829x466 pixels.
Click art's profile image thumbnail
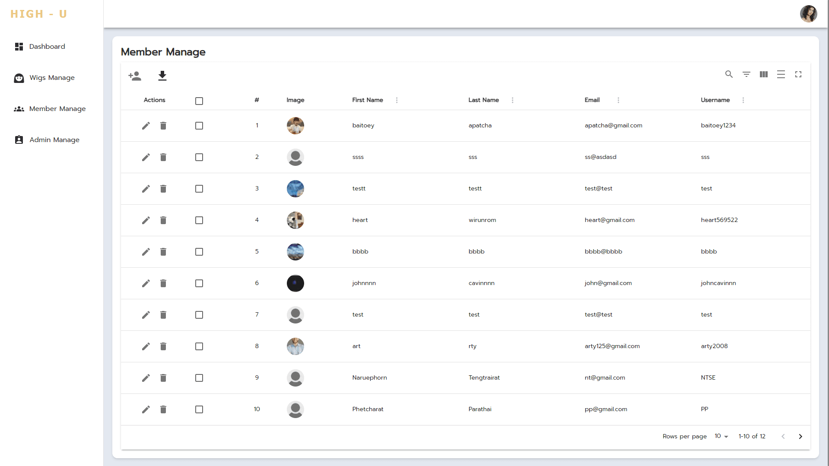click(295, 346)
